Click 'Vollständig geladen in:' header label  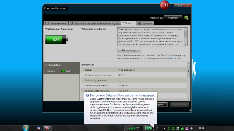tap(93, 29)
